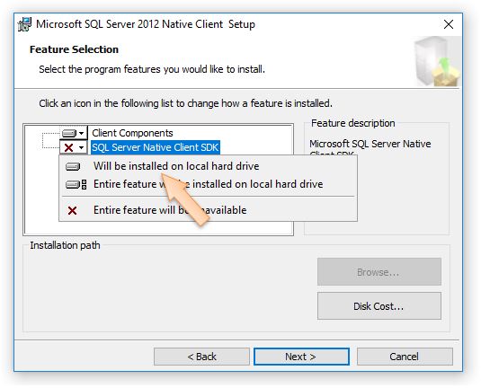Click the "Feature description" group label
This screenshot has height=388, width=481.
click(x=352, y=123)
